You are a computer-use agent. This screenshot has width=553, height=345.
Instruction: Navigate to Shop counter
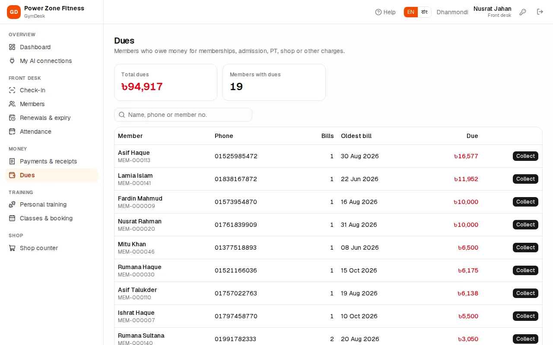(52, 248)
